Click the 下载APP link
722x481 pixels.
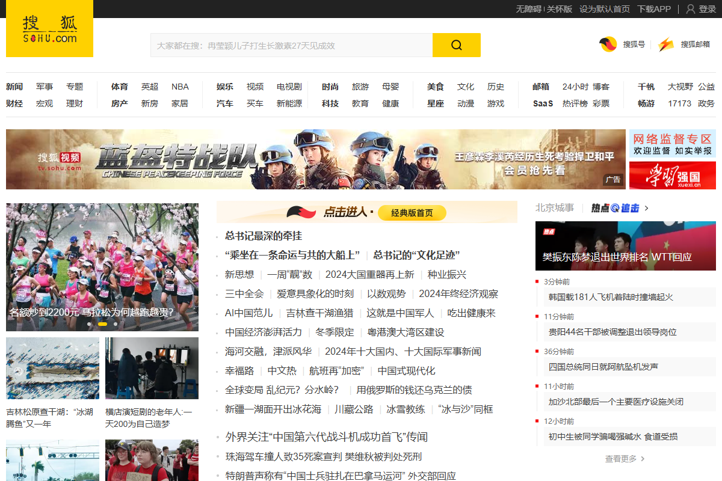coord(654,8)
